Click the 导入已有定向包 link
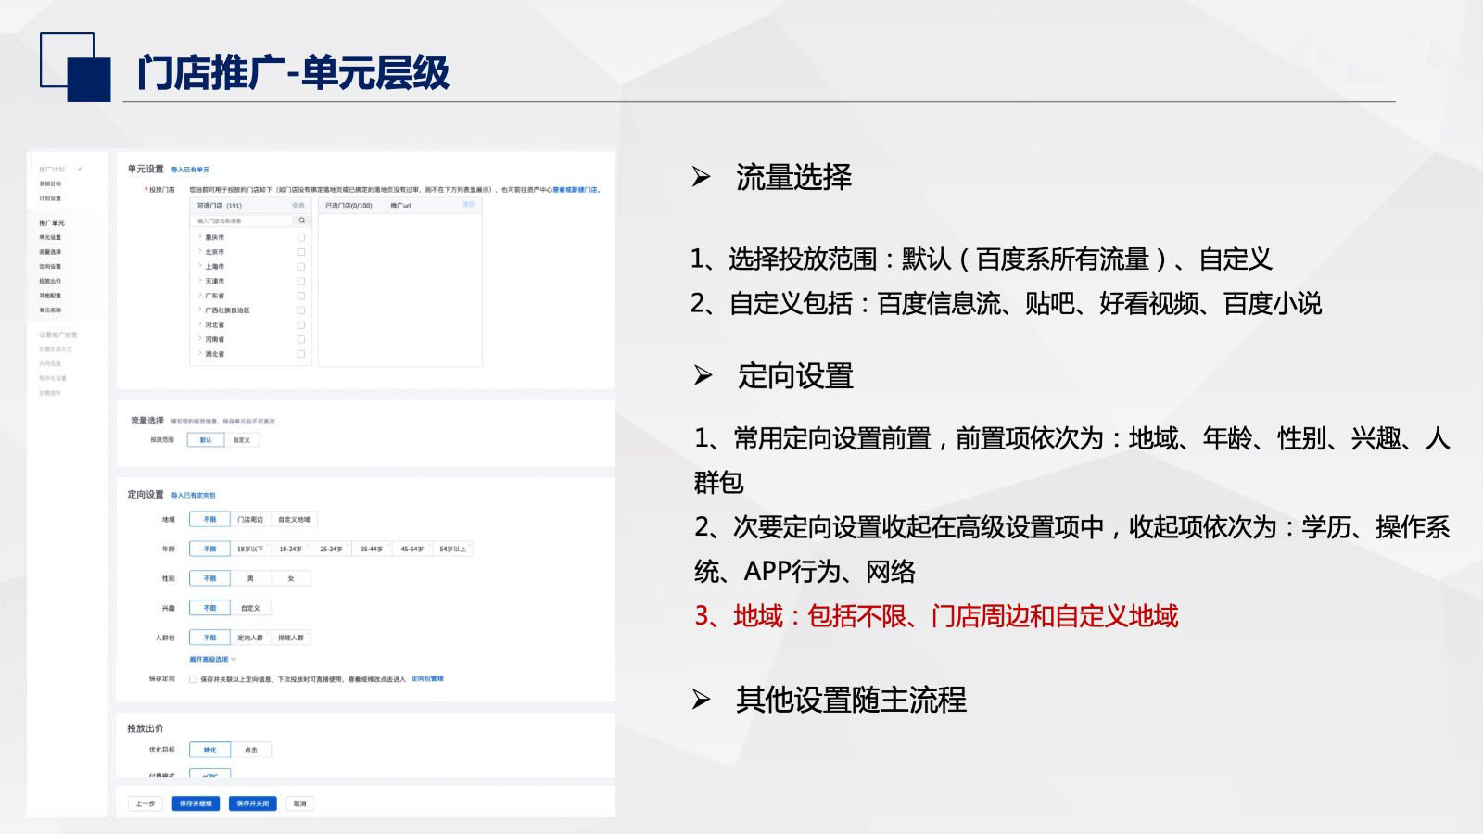This screenshot has height=834, width=1483. tap(193, 496)
